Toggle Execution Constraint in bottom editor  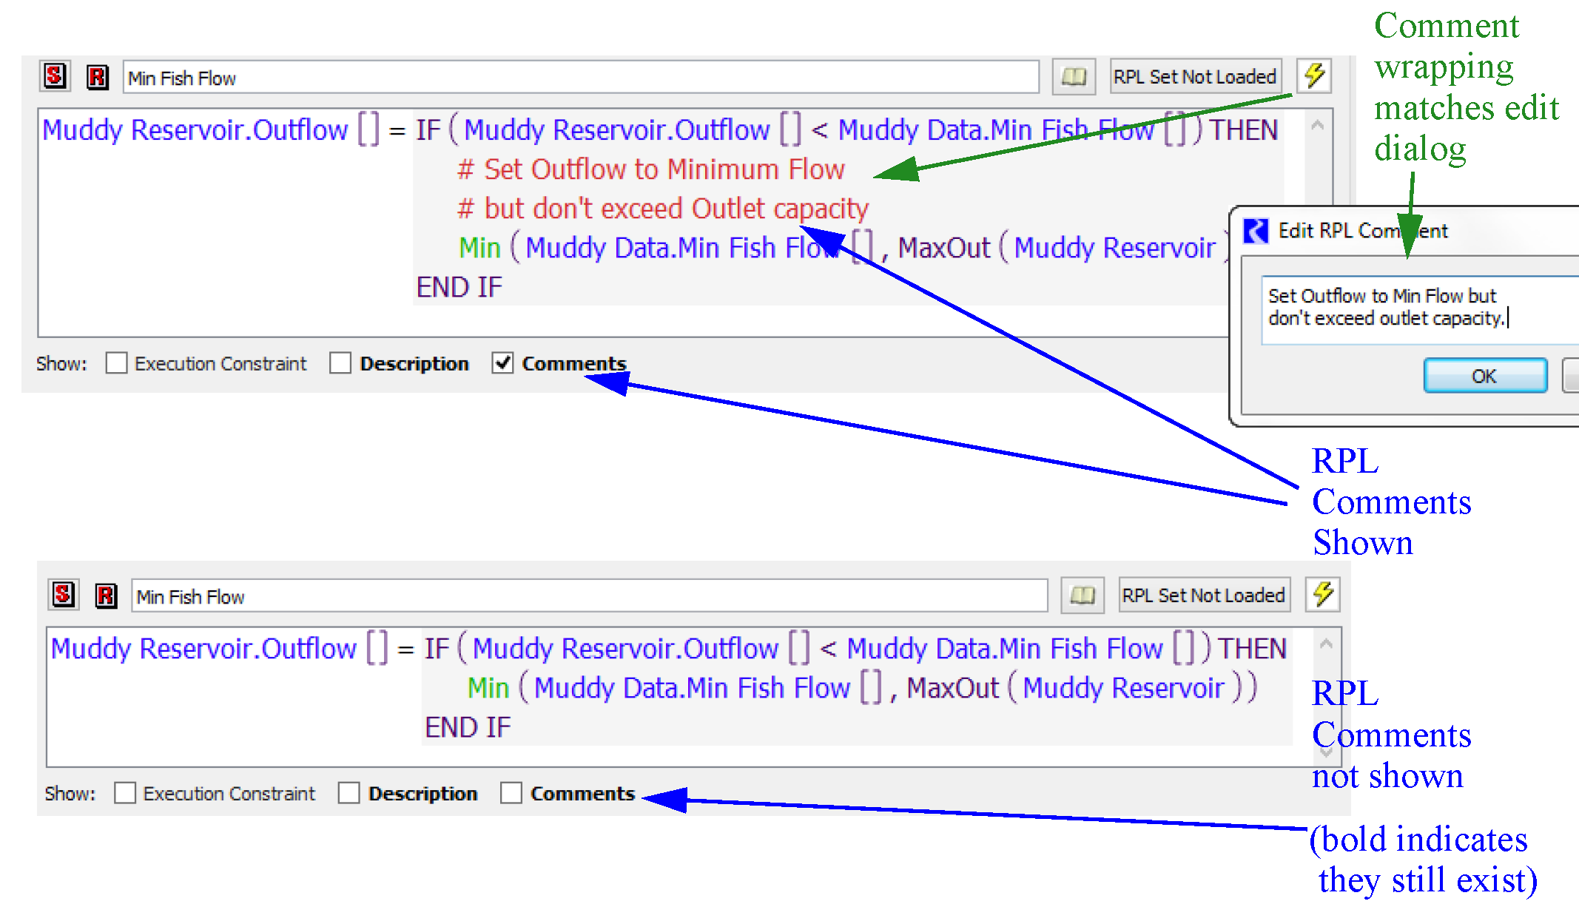click(125, 793)
